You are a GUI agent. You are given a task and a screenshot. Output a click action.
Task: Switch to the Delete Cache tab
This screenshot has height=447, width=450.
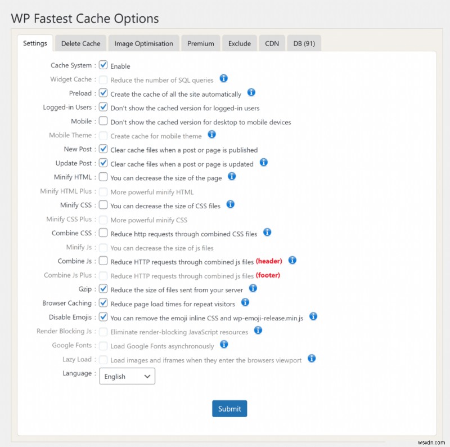click(80, 43)
